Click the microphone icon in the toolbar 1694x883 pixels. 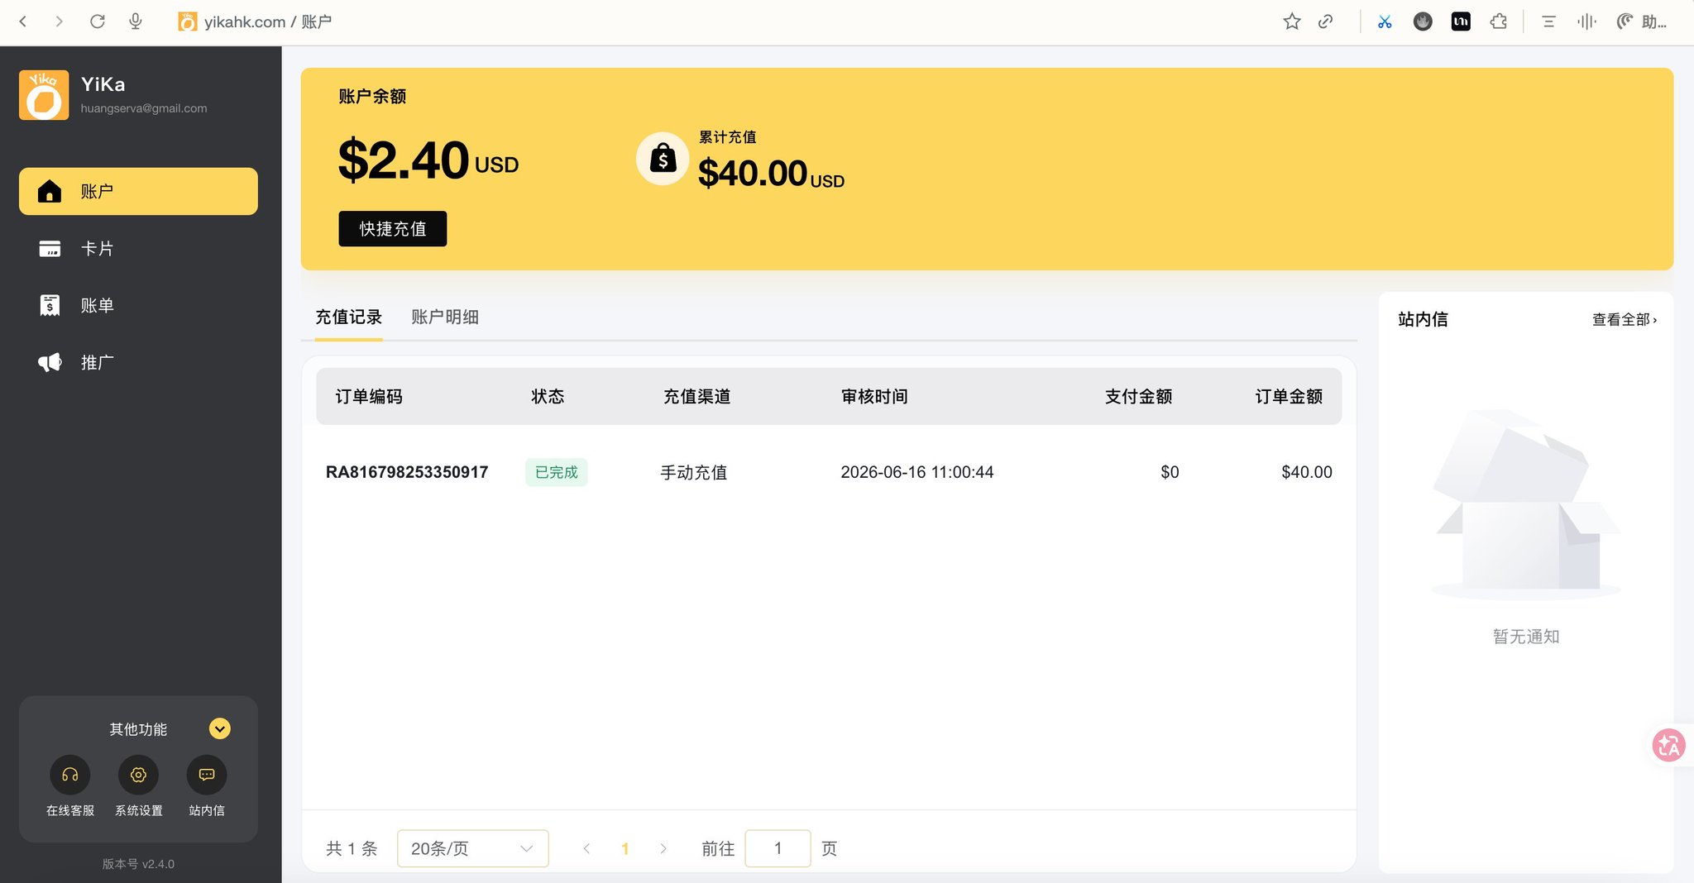tap(136, 21)
